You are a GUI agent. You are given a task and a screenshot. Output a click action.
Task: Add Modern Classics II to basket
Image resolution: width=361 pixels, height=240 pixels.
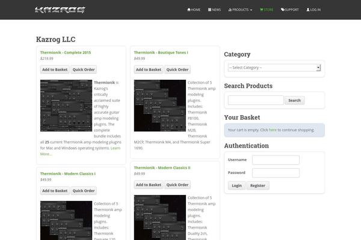pos(149,185)
